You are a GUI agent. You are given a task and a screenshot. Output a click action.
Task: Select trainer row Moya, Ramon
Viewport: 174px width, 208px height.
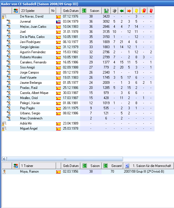(x=30, y=172)
